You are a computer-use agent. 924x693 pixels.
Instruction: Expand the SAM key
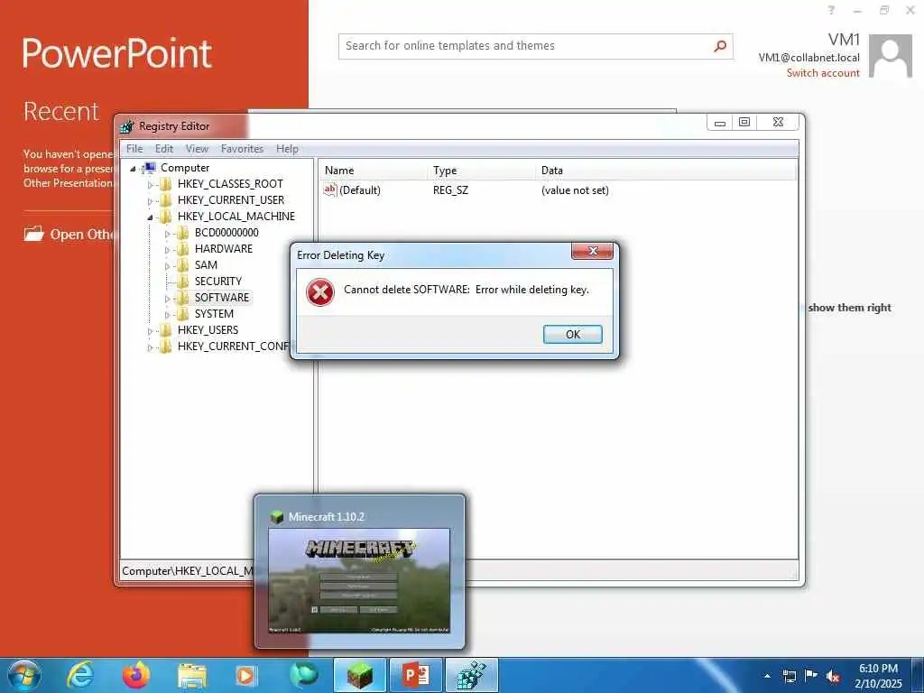point(167,266)
